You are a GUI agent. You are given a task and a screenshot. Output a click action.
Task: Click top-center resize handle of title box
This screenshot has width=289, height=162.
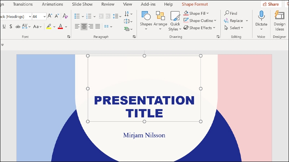pos(144,56)
